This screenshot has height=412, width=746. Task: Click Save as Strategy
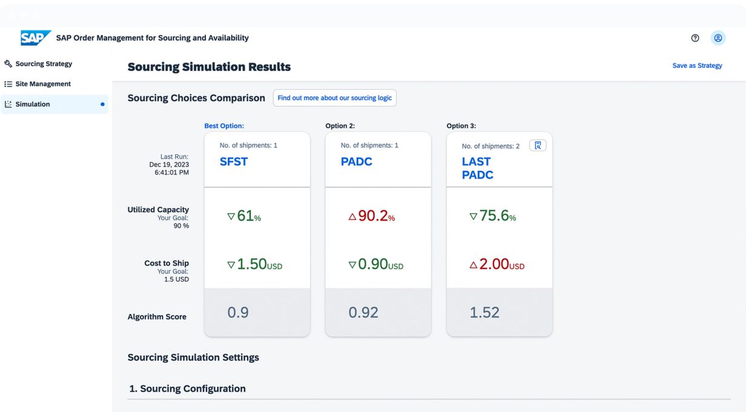697,65
